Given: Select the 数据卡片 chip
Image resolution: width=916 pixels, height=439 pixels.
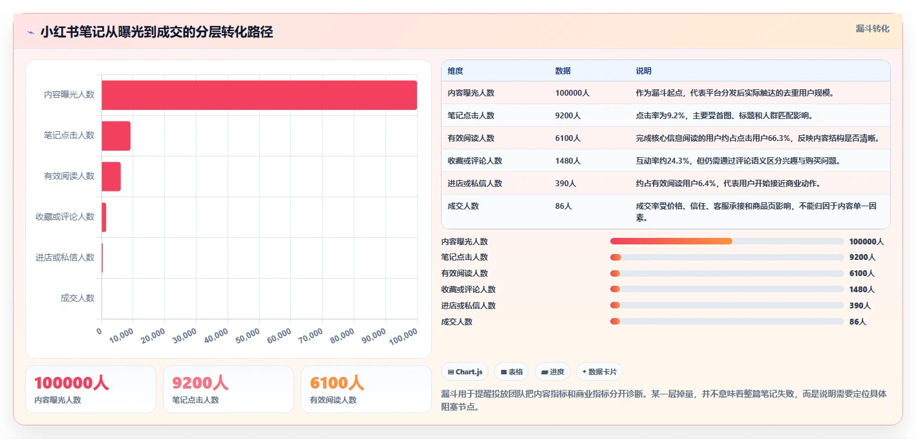Looking at the screenshot, I should [x=599, y=372].
